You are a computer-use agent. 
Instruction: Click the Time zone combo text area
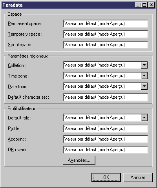[102, 76]
